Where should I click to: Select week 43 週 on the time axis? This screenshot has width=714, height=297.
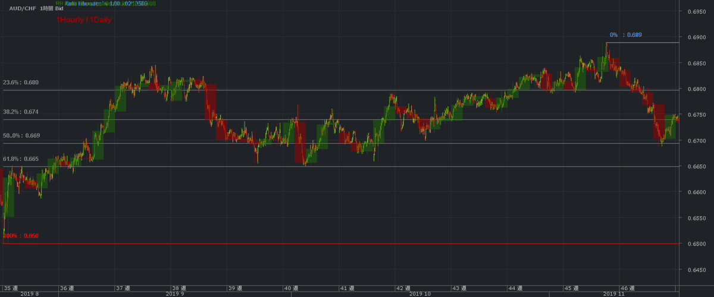[459, 288]
